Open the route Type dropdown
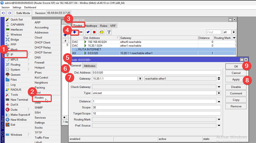 pyautogui.click(x=219, y=93)
